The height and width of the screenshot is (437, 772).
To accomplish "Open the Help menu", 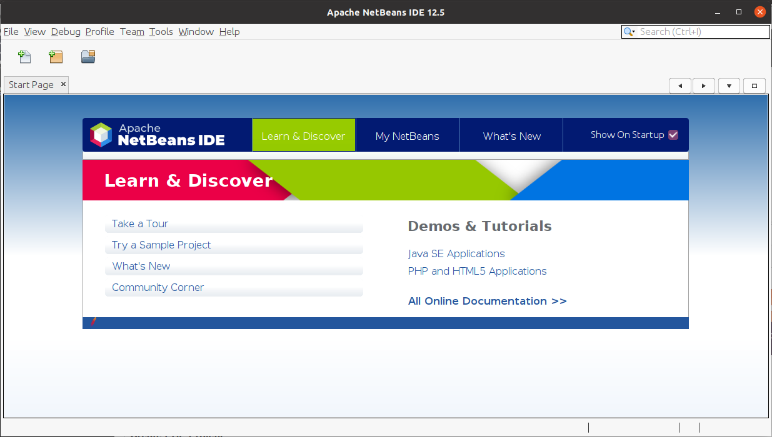I will [229, 32].
